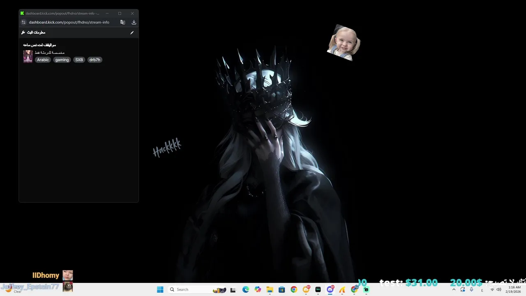Viewport: 526px width, 296px height.
Task: Open the orange-yellow curved app icon on taskbar
Action: click(342, 289)
